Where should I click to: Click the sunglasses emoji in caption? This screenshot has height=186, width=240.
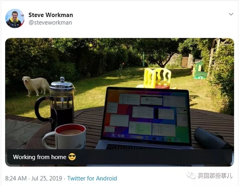(x=72, y=157)
